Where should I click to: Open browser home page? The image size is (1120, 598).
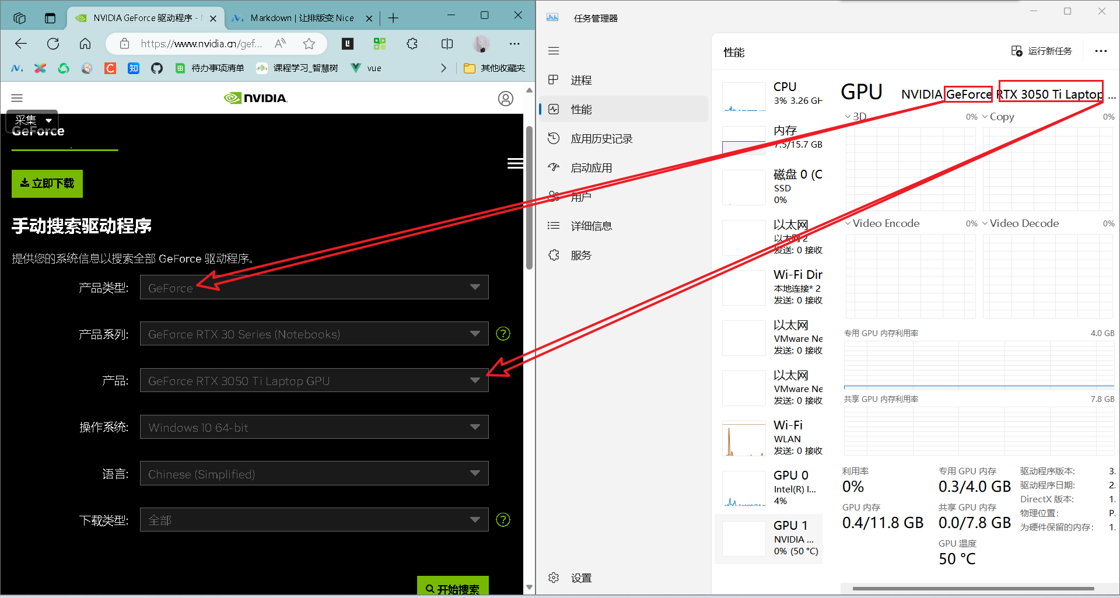click(x=85, y=44)
